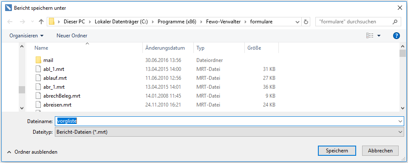Click the Speichern button
The width and height of the screenshot is (408, 163).
(x=337, y=151)
